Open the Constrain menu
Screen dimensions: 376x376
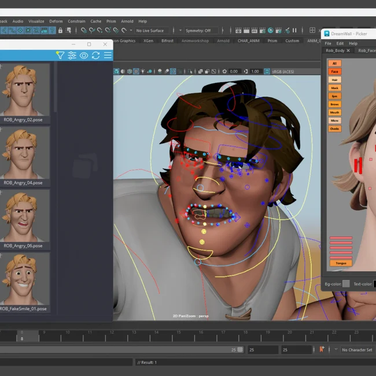point(76,21)
